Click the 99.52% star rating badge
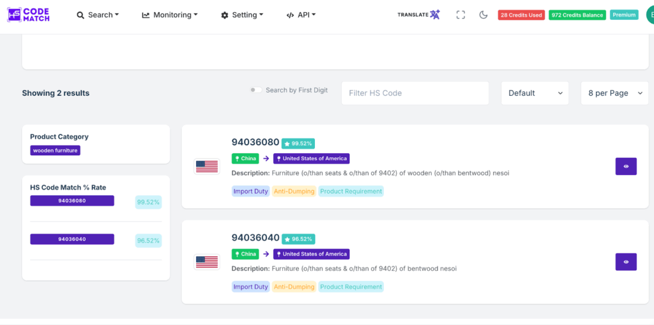The image size is (654, 325). tap(298, 144)
